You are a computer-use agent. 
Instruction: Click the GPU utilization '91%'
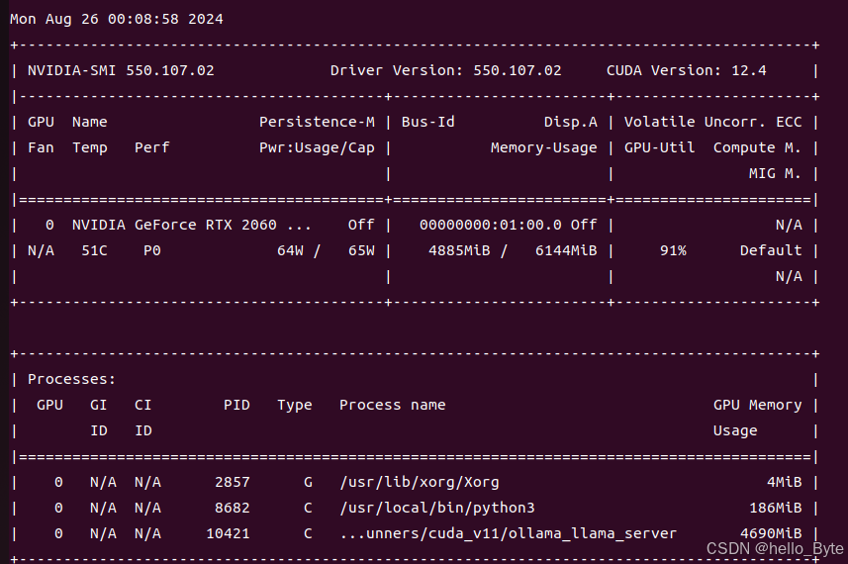tap(673, 251)
